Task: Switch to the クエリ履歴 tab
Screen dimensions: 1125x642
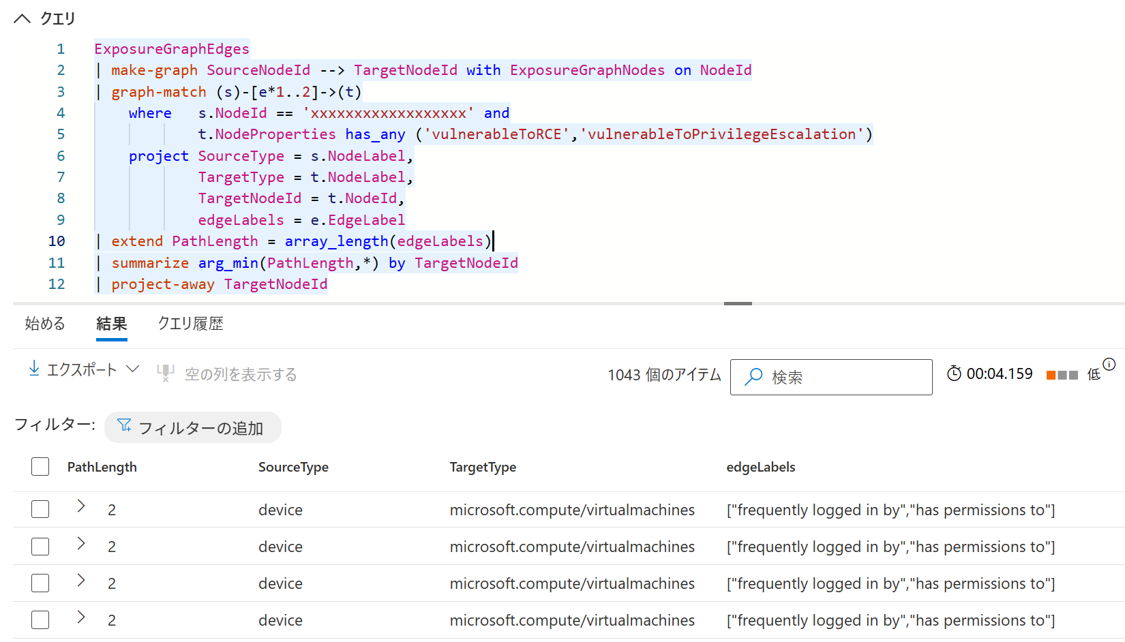Action: tap(190, 324)
